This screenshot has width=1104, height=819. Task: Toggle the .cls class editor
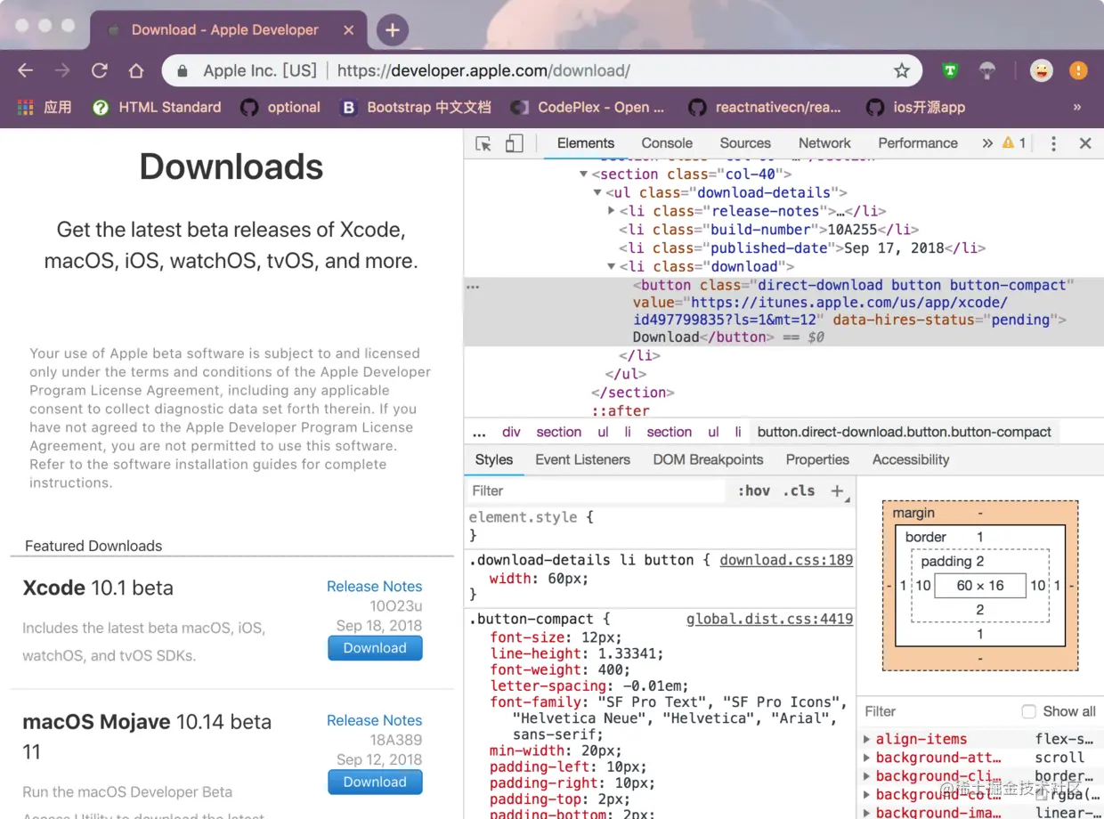[x=799, y=491]
